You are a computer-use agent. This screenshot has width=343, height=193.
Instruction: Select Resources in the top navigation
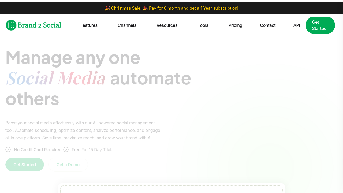click(x=167, y=25)
